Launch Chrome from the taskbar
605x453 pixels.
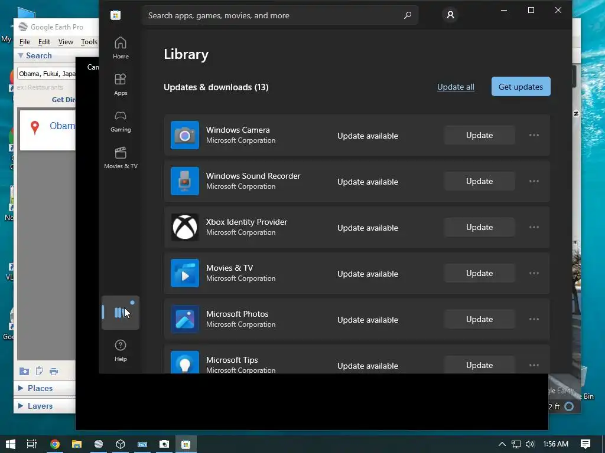pos(55,444)
